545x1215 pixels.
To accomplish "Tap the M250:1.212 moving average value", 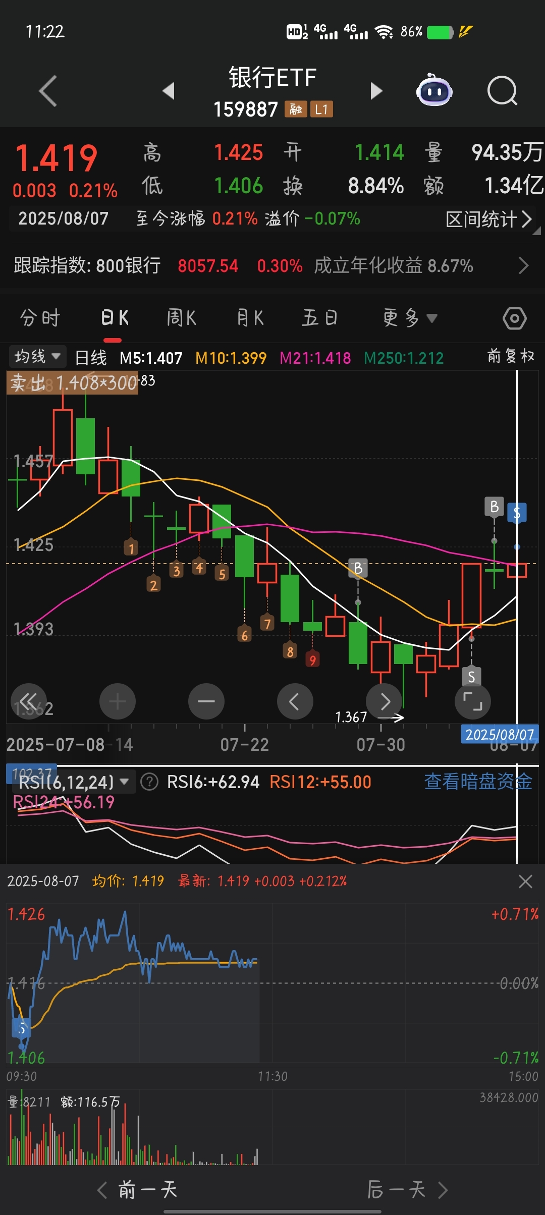I will 404,358.
